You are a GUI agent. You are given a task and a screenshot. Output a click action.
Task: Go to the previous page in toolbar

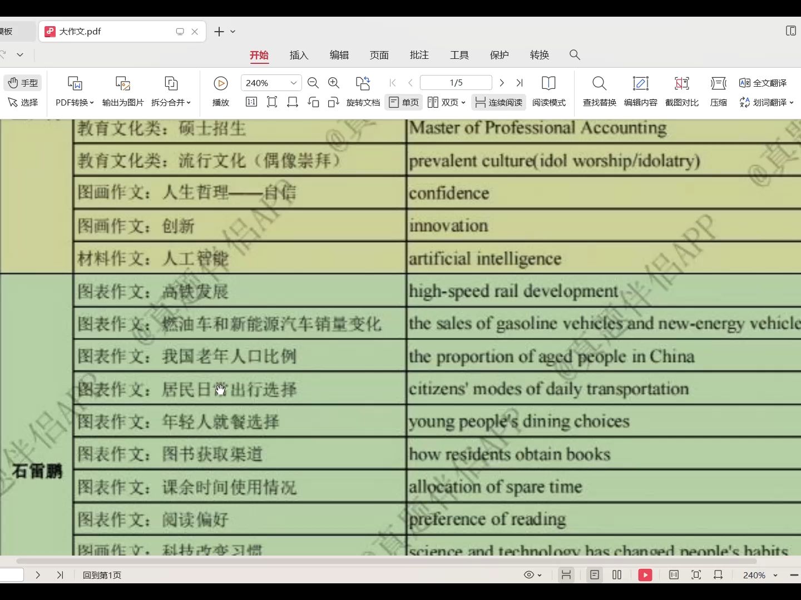[411, 83]
